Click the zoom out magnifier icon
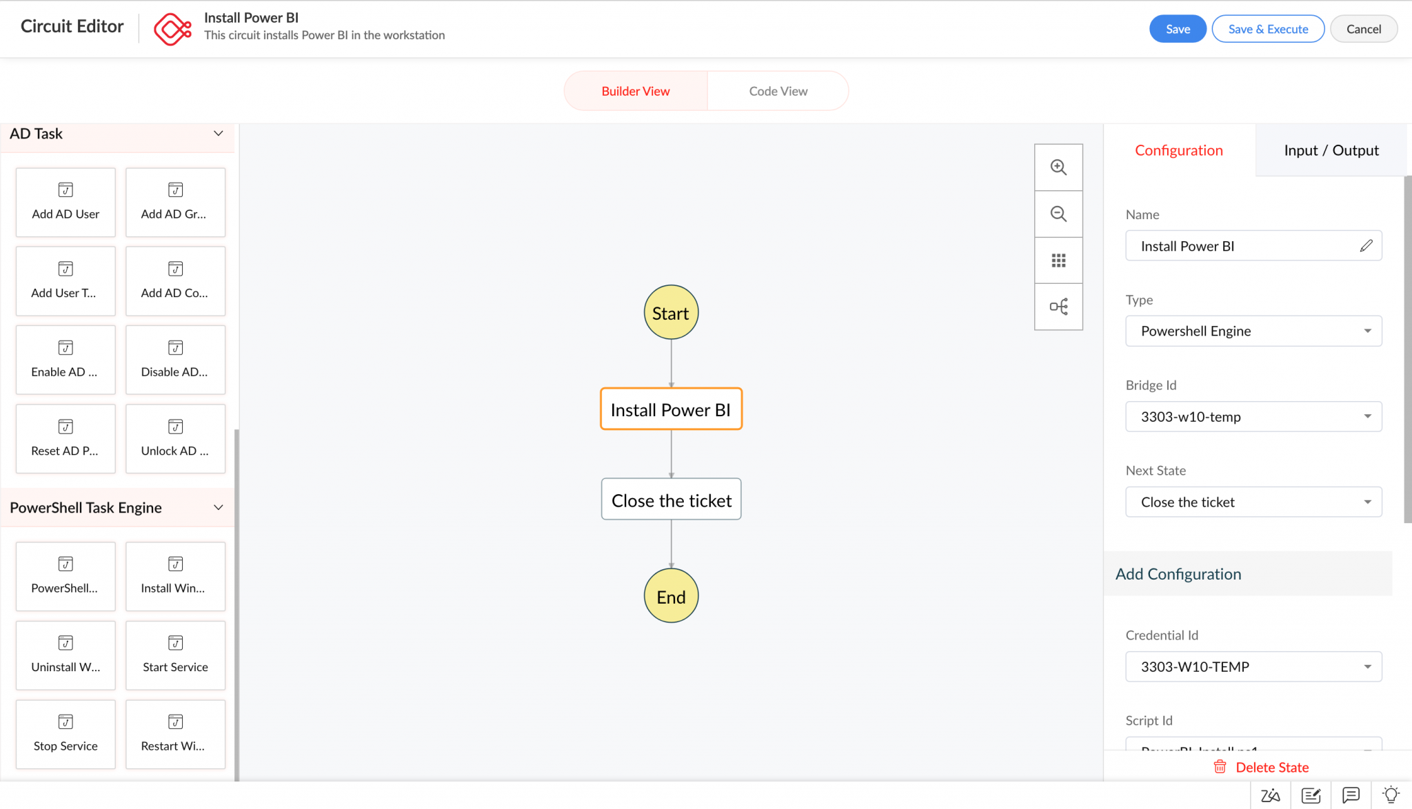The height and width of the screenshot is (809, 1412). pyautogui.click(x=1058, y=214)
